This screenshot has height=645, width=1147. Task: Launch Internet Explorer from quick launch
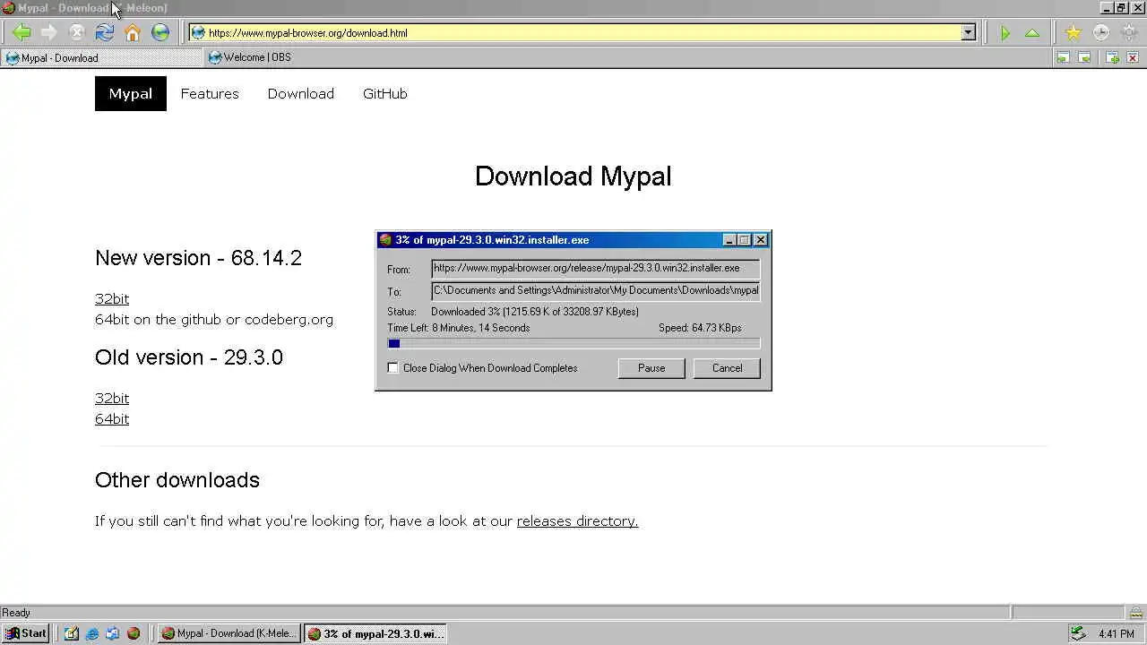pos(92,633)
